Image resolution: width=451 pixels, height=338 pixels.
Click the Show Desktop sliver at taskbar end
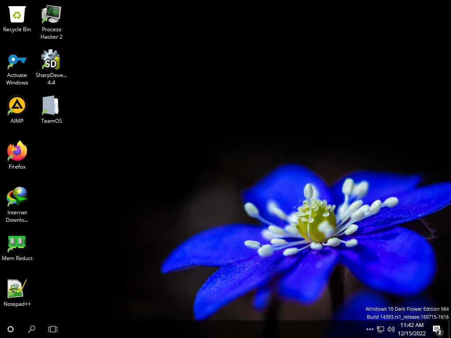pos(450,329)
